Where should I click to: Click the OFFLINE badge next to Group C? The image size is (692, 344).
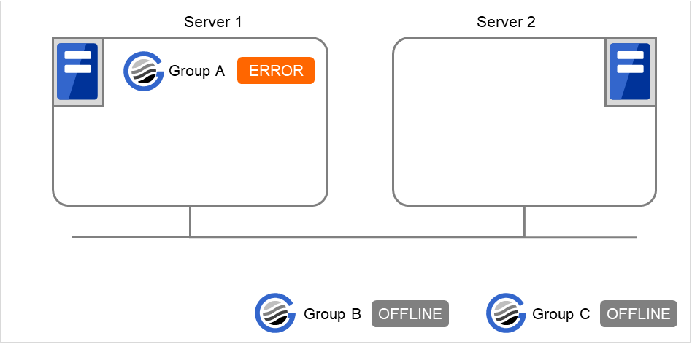638,314
